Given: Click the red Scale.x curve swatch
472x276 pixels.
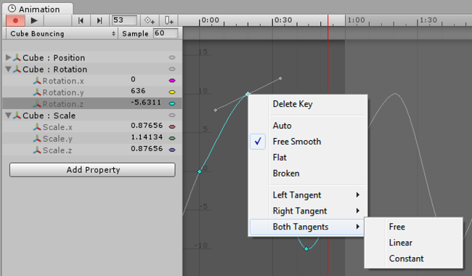Looking at the screenshot, I should tap(172, 127).
